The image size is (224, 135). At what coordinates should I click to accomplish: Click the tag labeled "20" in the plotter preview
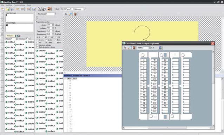[154, 79]
